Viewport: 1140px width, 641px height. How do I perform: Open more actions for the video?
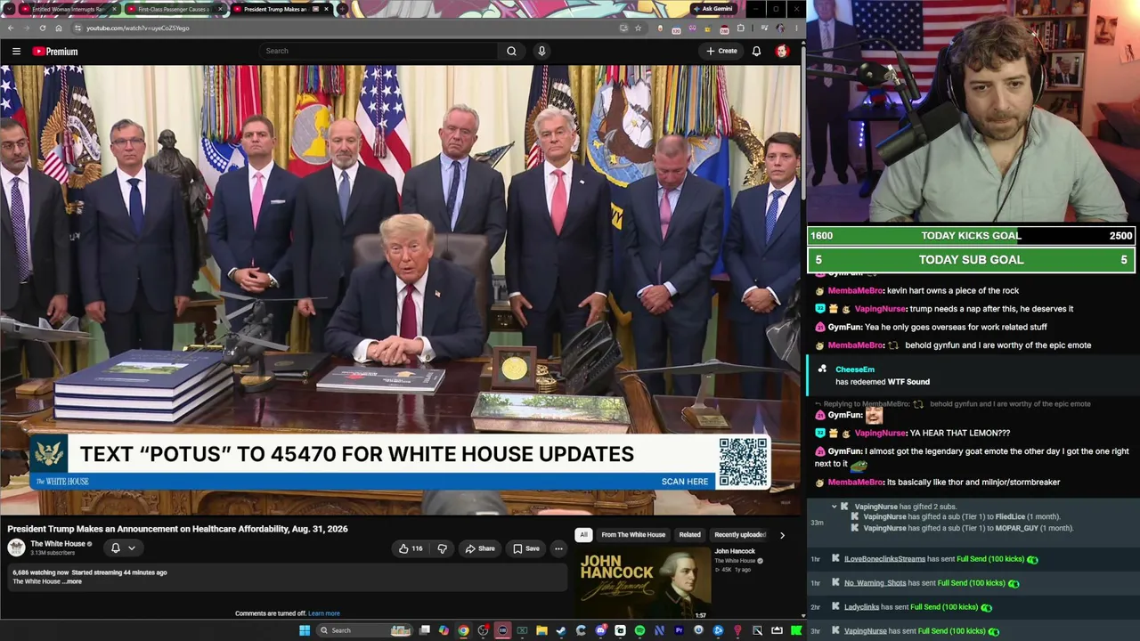pyautogui.click(x=558, y=548)
